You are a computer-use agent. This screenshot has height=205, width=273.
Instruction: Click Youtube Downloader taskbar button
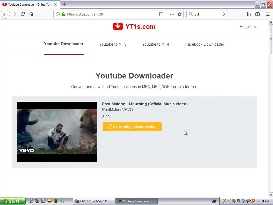[136, 201]
